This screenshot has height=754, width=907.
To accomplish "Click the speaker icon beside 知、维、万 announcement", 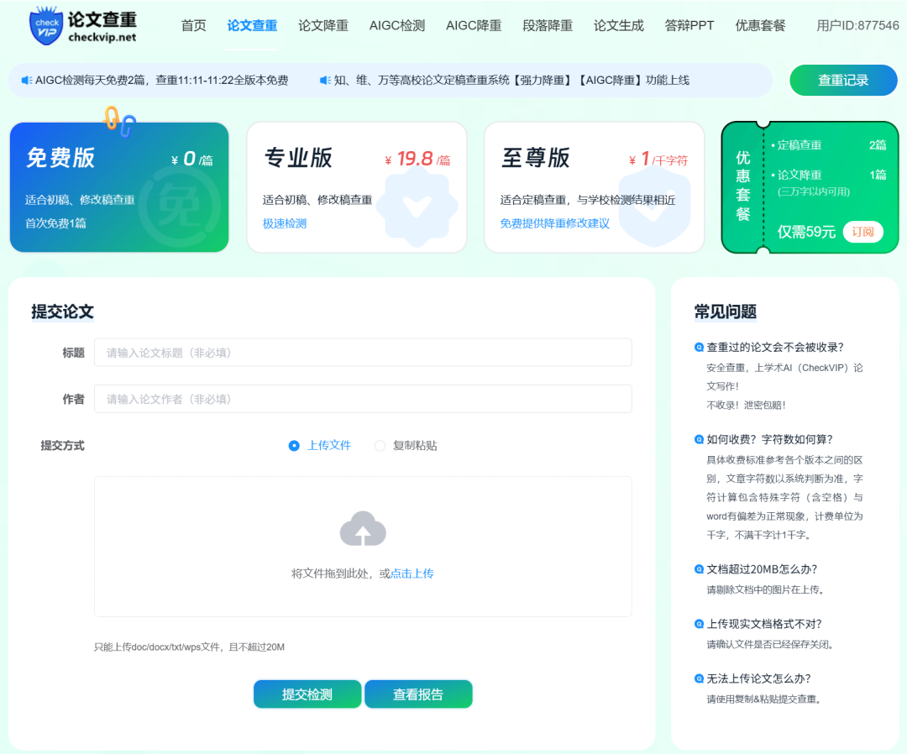I will (x=325, y=81).
